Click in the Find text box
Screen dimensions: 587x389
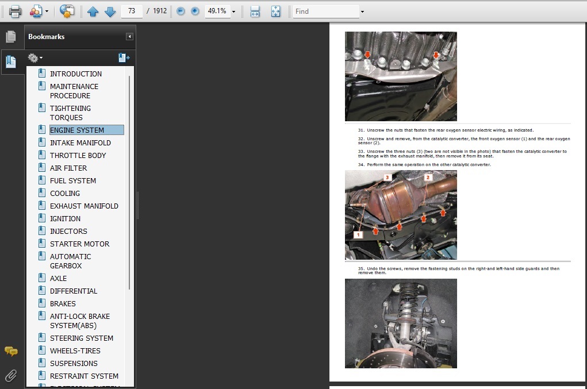[325, 11]
